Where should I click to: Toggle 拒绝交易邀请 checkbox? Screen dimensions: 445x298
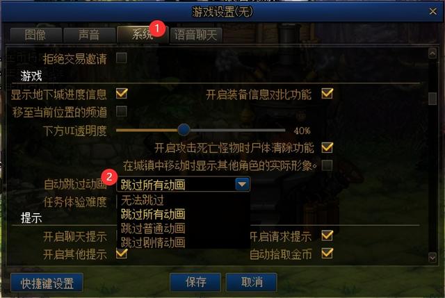(x=122, y=58)
